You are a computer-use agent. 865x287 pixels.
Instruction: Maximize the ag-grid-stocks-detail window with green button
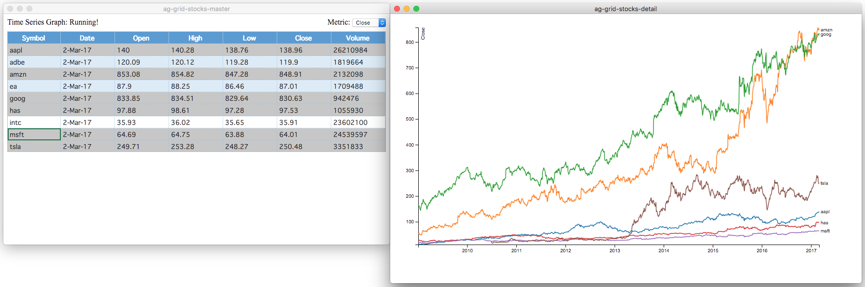(416, 9)
